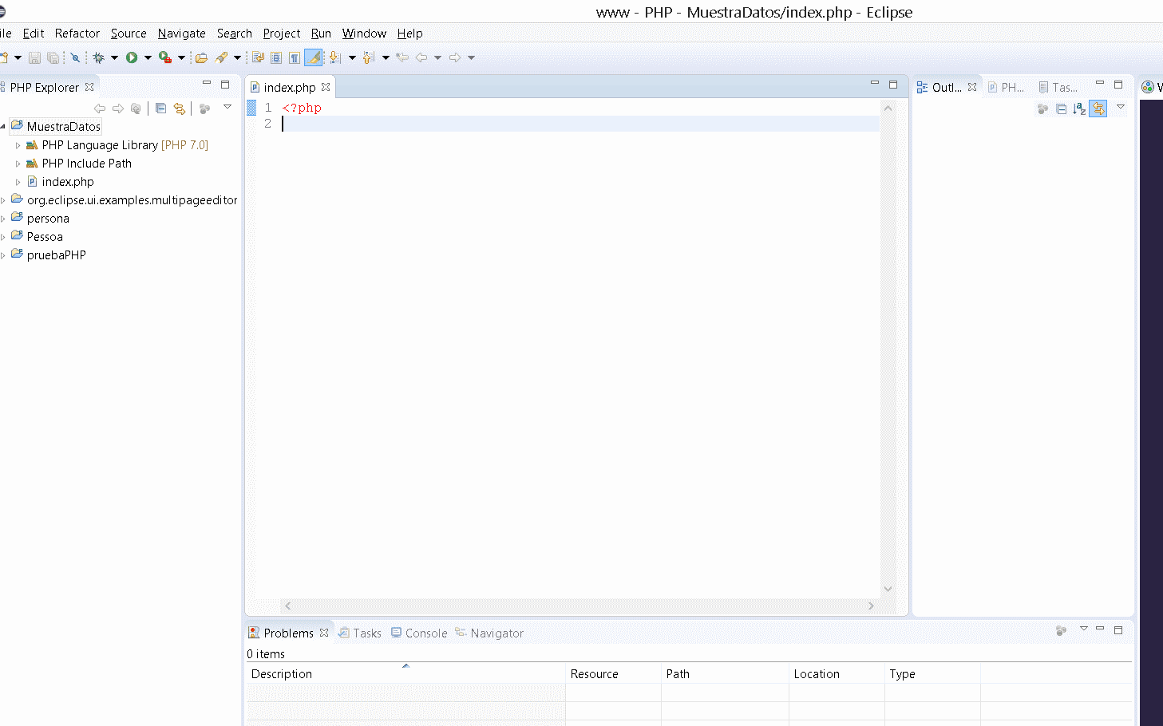The image size is (1163, 726).
Task: Click the Collapse All icon in PHP Explorer
Action: tap(160, 109)
